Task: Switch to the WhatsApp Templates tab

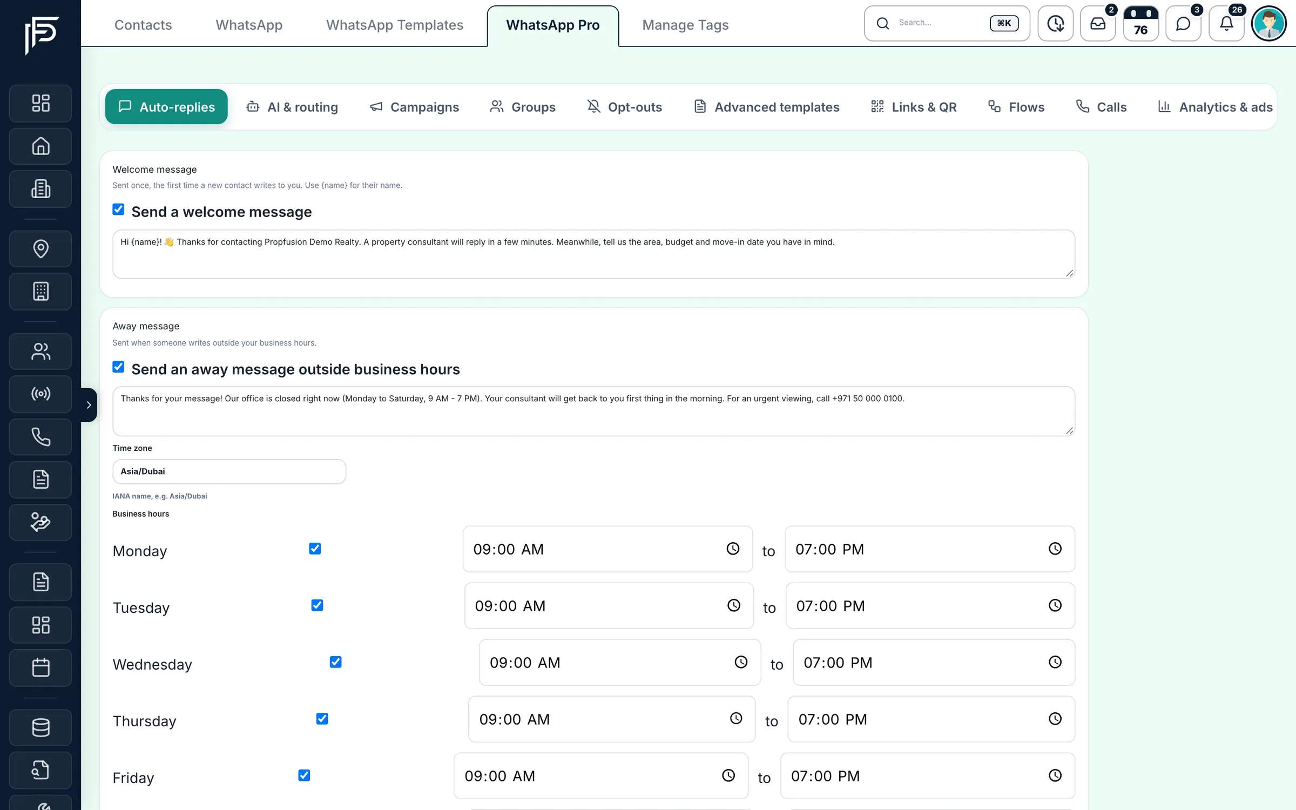Action: (x=395, y=25)
